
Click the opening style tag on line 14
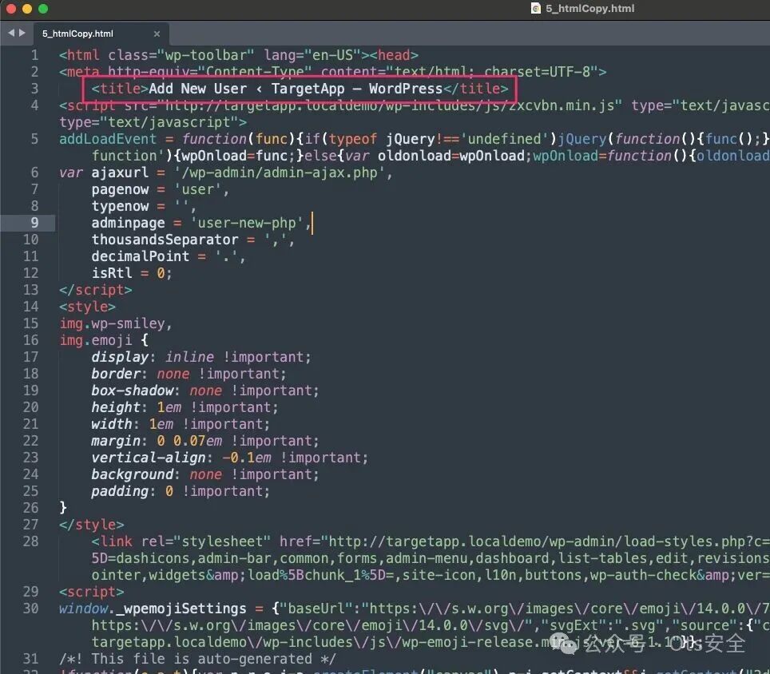(x=87, y=307)
